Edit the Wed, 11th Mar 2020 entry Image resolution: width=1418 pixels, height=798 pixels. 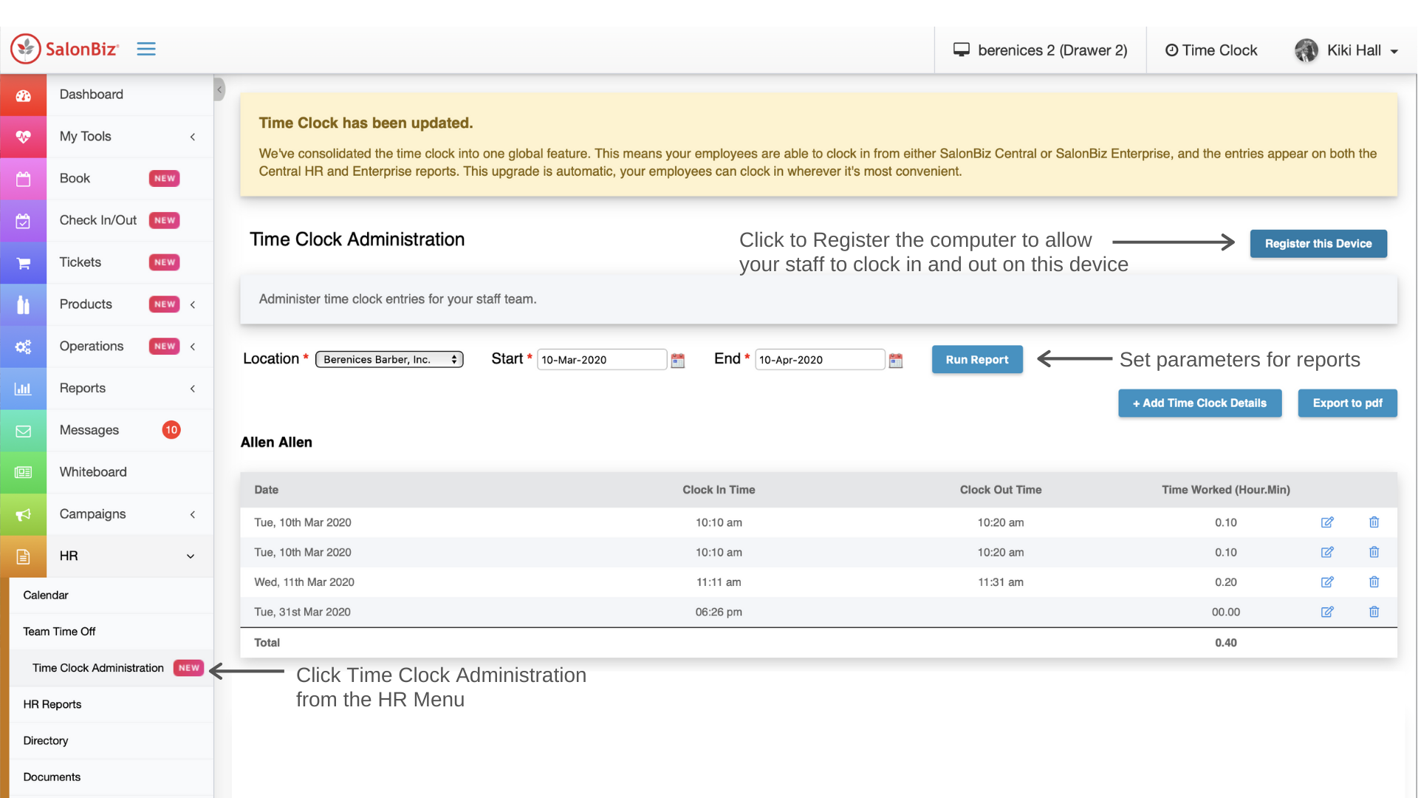(1327, 582)
